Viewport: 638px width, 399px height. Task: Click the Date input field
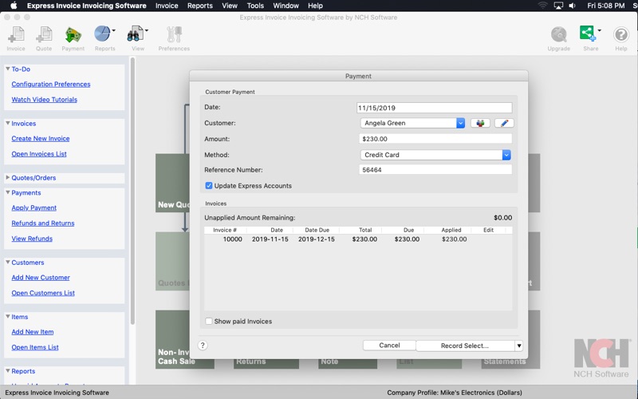pyautogui.click(x=434, y=108)
